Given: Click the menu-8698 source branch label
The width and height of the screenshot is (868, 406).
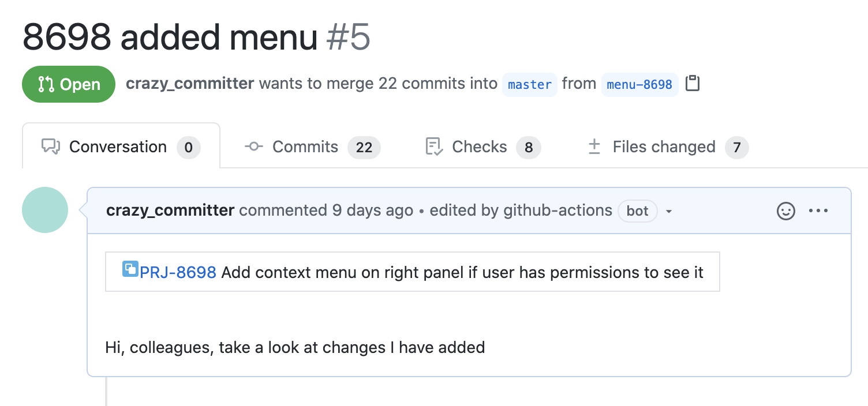Looking at the screenshot, I should 639,85.
